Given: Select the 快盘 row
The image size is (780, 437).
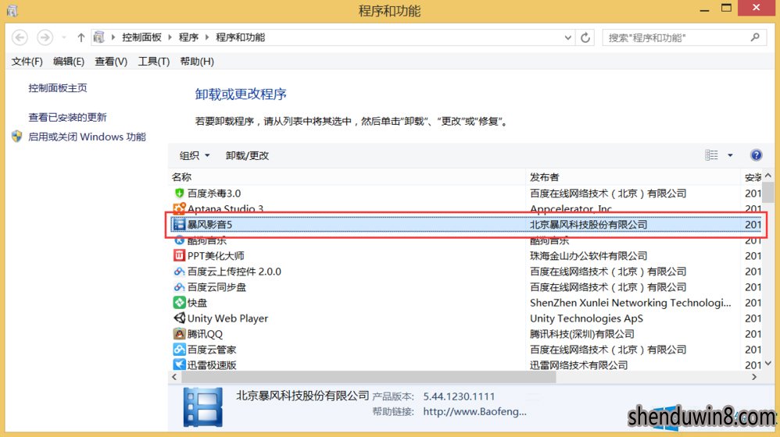Looking at the screenshot, I should tap(466, 303).
